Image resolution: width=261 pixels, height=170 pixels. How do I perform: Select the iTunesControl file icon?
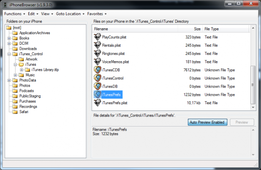coord(98,78)
